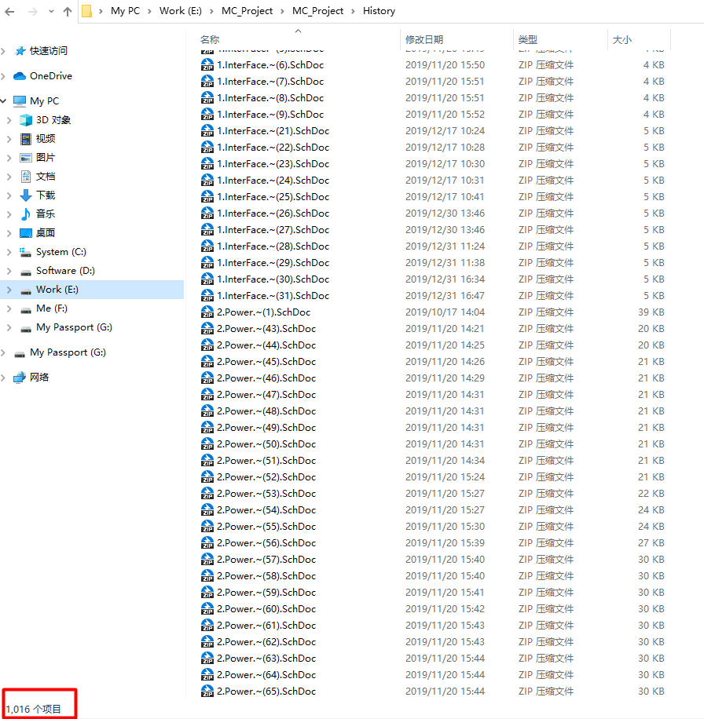Screen dimensions: 704x719
Task: Select 桌面 in the navigation tree
Action: tap(46, 233)
